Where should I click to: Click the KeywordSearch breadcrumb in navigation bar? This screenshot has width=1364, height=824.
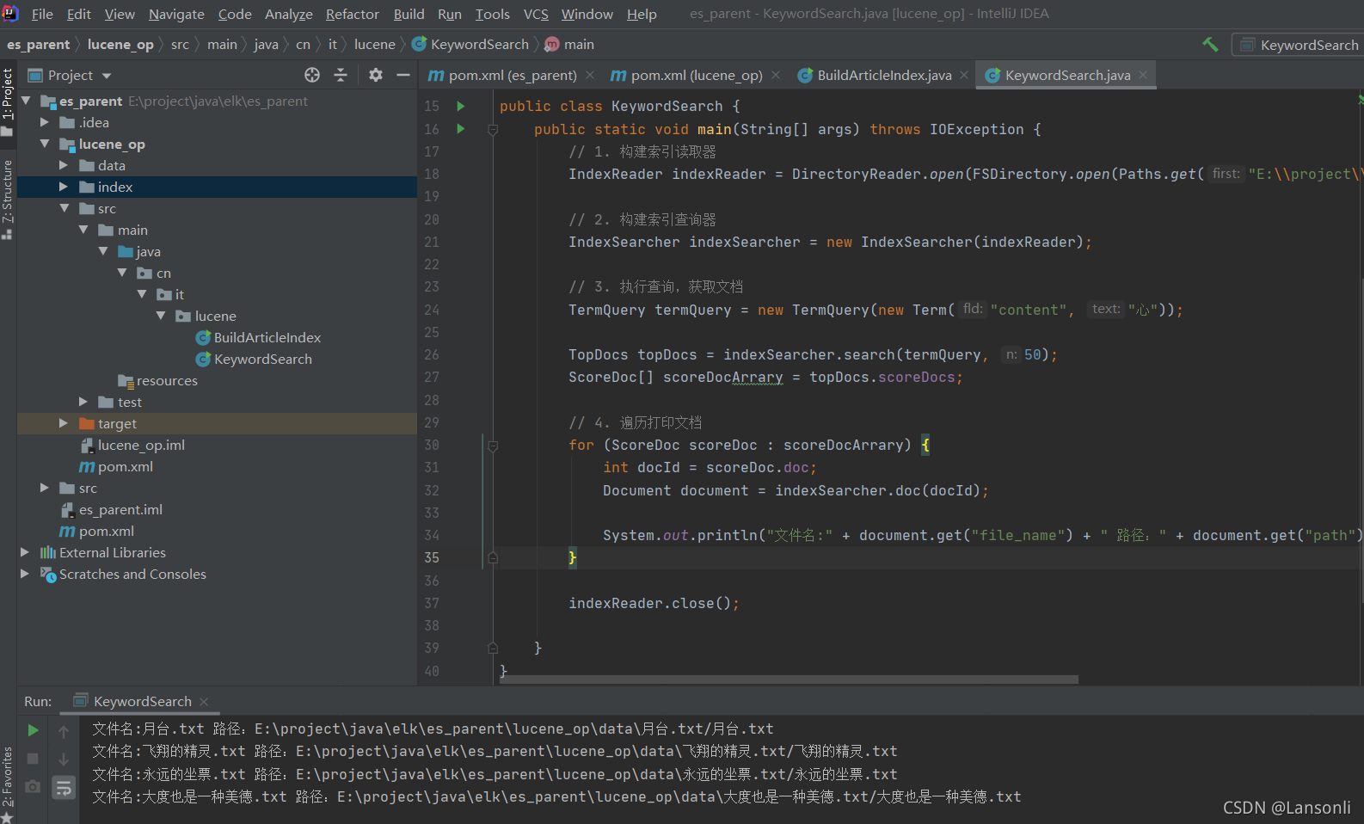[470, 45]
